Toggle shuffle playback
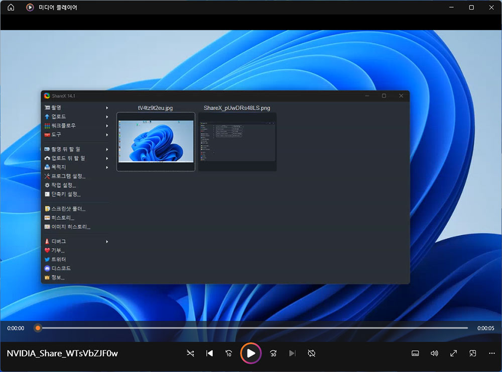 pyautogui.click(x=190, y=353)
